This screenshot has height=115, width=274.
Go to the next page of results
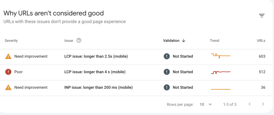(263, 104)
